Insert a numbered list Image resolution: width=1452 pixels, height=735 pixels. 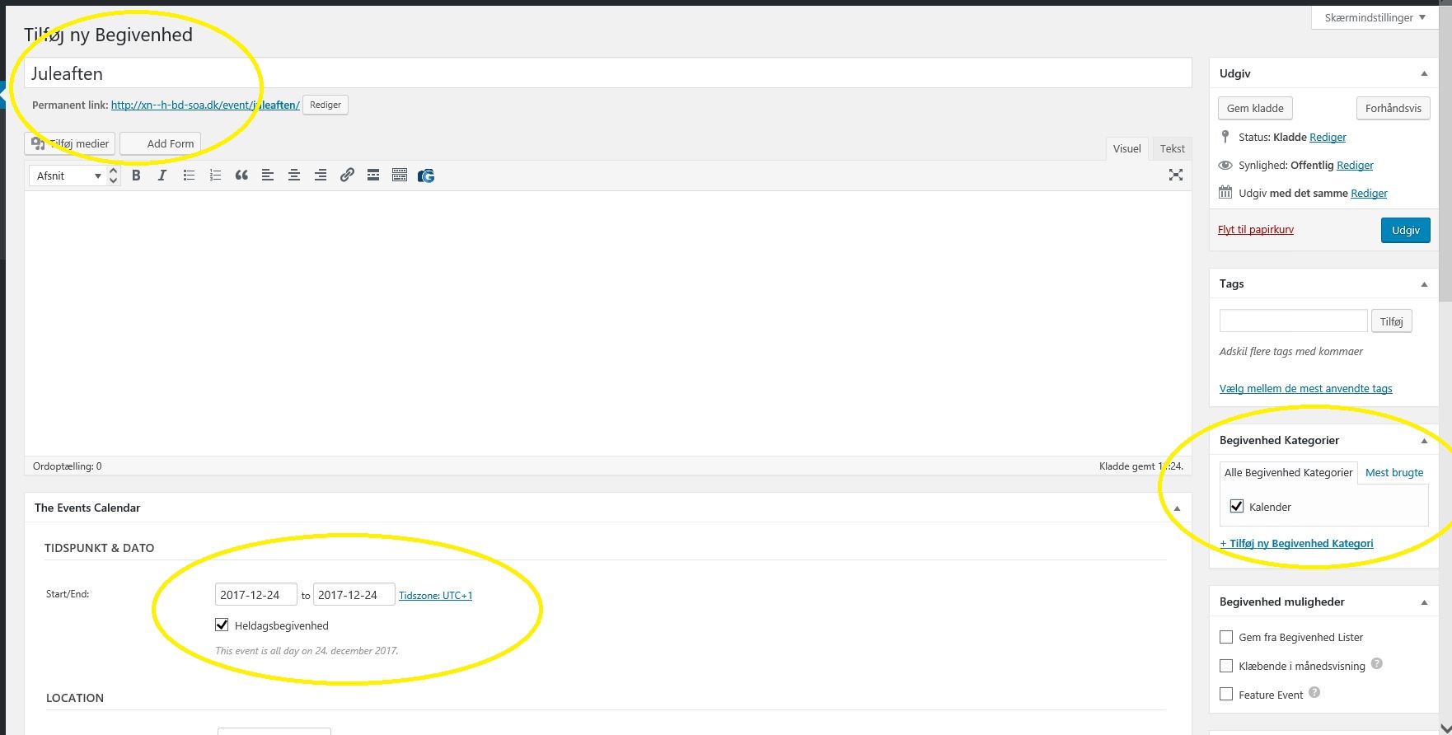tap(215, 176)
